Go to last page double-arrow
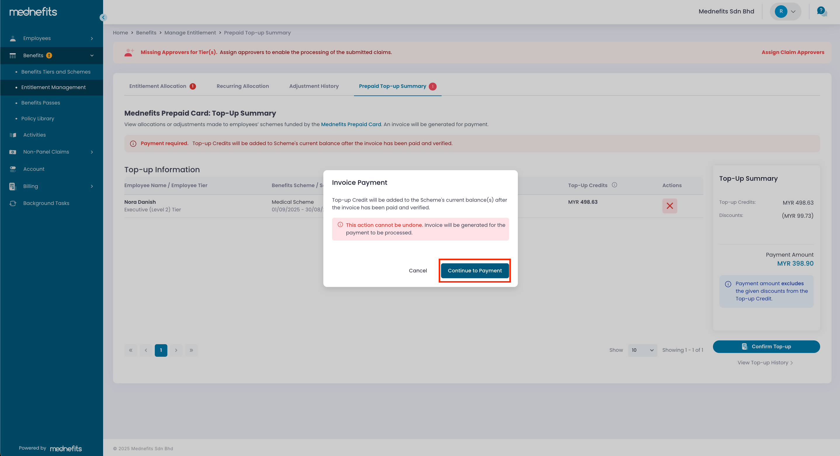 click(191, 350)
